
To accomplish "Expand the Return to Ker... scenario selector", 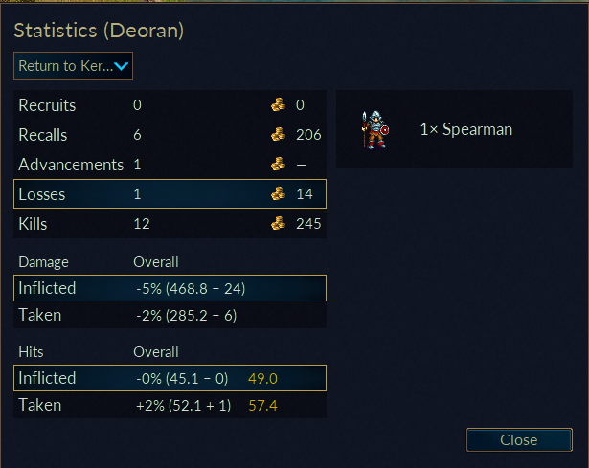I will tap(73, 66).
